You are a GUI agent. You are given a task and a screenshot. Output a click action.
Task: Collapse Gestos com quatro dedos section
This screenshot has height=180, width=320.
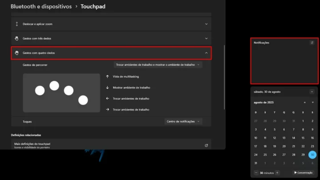(206, 53)
